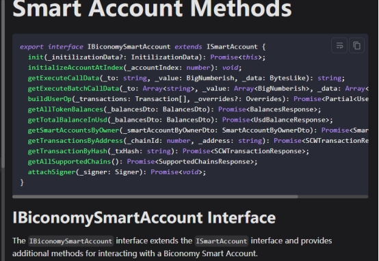This screenshot has height=261, width=379.
Task: Click the code block horizontal scrollbar thumb
Action: [155, 197]
